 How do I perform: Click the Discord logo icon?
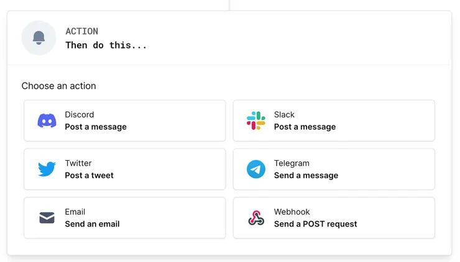pyautogui.click(x=47, y=120)
